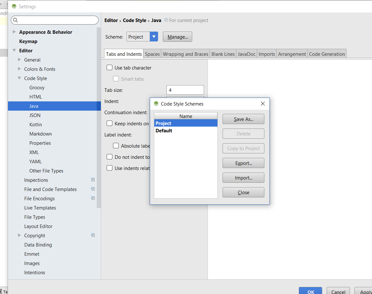Open the JavaDoc tab
Screen dimensions: 372x294
click(x=247, y=54)
